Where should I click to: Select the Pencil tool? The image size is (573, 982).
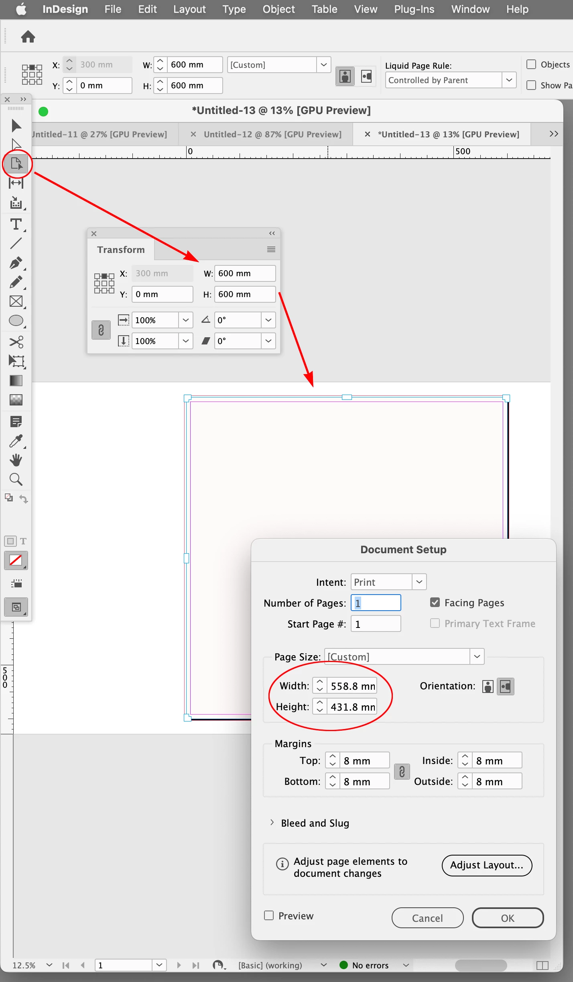click(16, 282)
